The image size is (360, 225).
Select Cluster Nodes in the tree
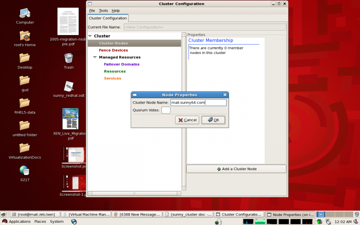(113, 43)
